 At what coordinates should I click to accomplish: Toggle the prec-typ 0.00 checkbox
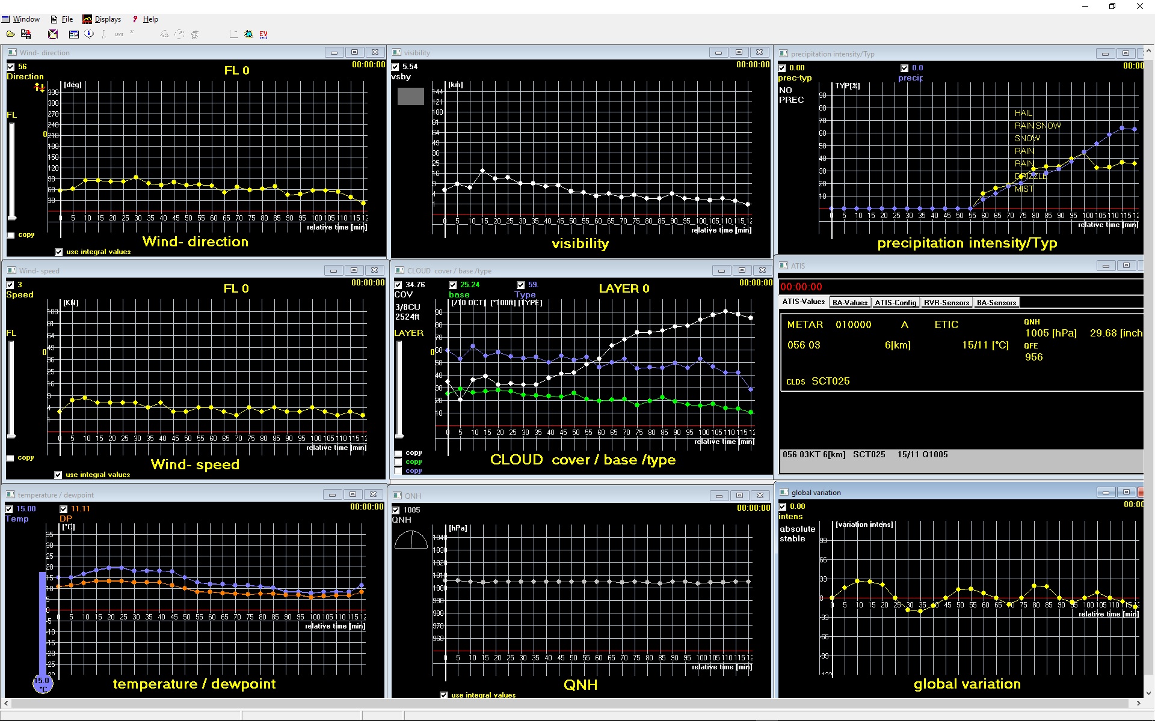[x=782, y=68]
